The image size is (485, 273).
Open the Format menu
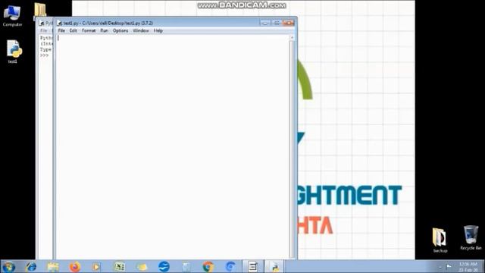[89, 30]
